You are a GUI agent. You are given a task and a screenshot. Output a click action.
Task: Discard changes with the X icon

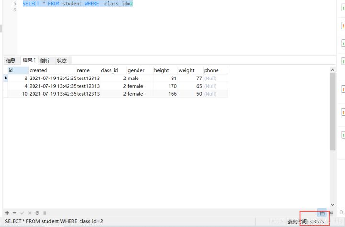coord(30,213)
